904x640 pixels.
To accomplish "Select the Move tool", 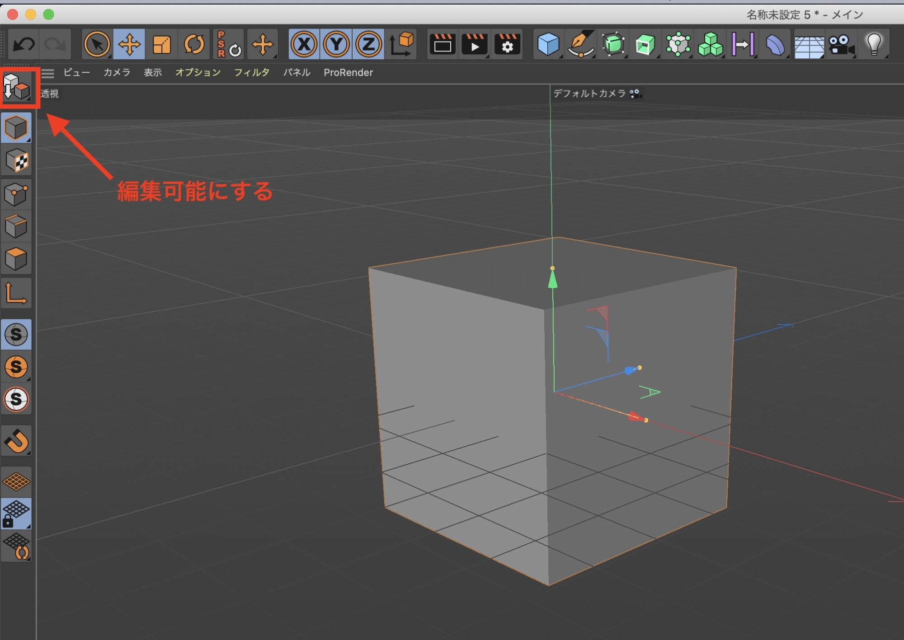I will tap(129, 44).
